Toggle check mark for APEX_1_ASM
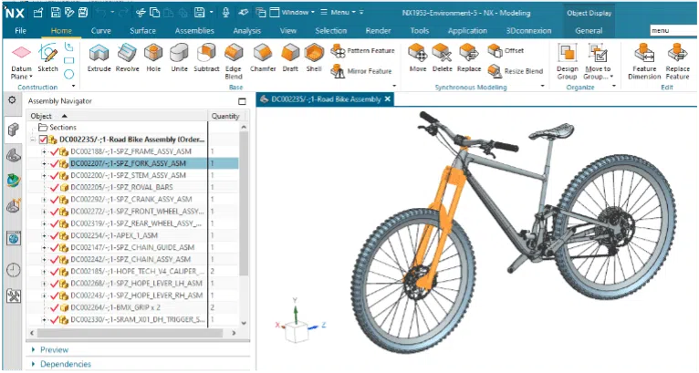The height and width of the screenshot is (373, 699). click(55, 235)
